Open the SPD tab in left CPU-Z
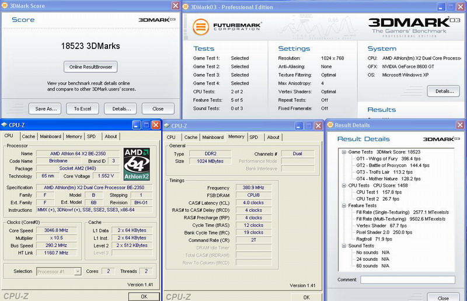Image resolution: width=467 pixels, height=301 pixels. pyautogui.click(x=92, y=136)
